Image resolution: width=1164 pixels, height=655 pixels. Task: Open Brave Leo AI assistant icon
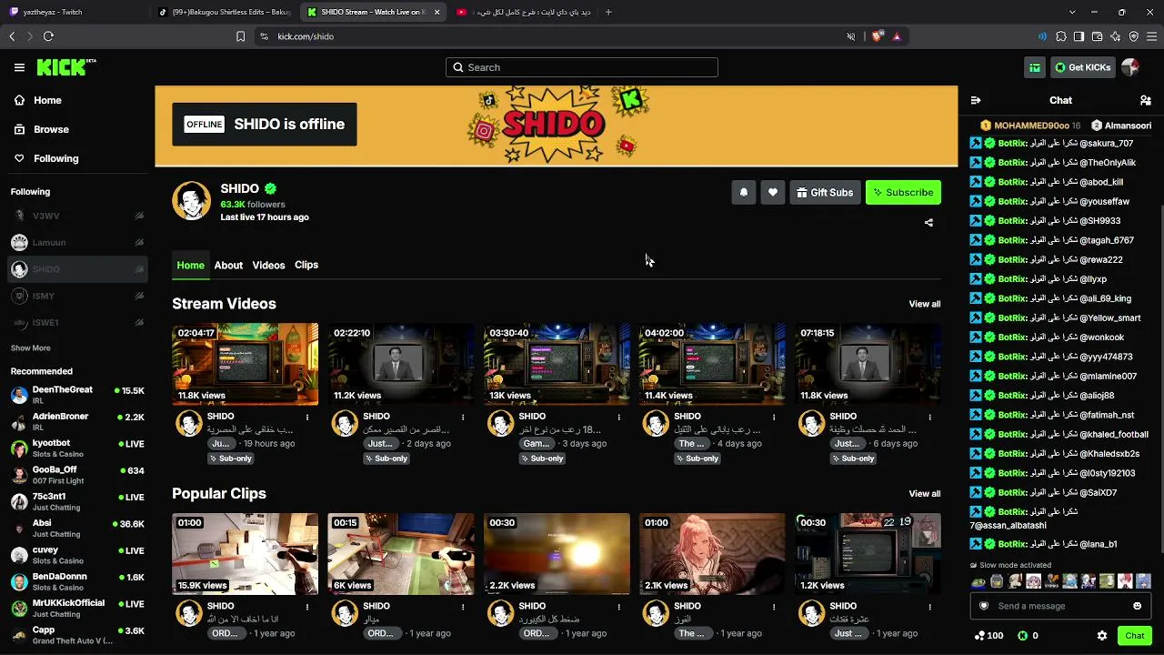1115,36
